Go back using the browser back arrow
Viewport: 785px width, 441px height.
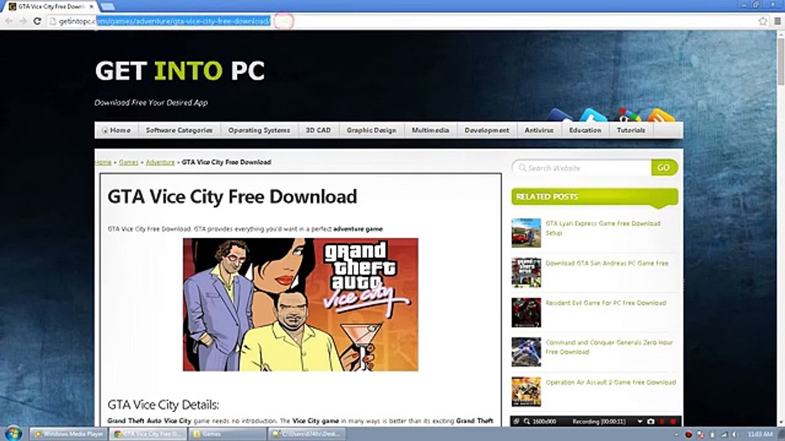[x=9, y=21]
